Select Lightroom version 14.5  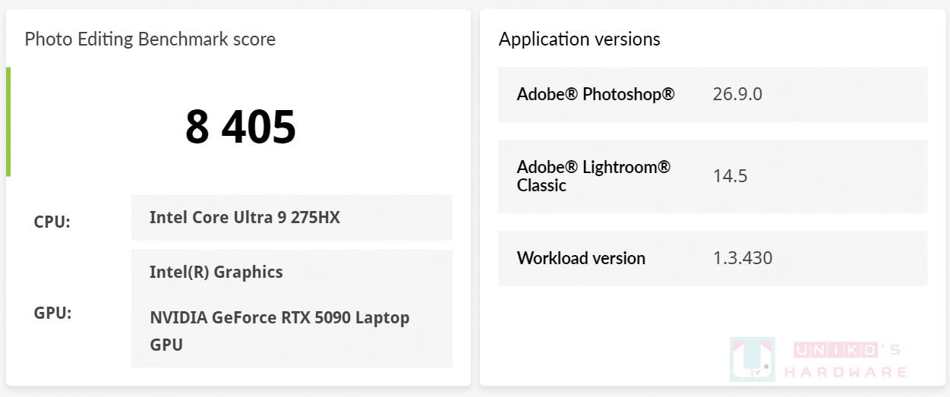coord(731,176)
